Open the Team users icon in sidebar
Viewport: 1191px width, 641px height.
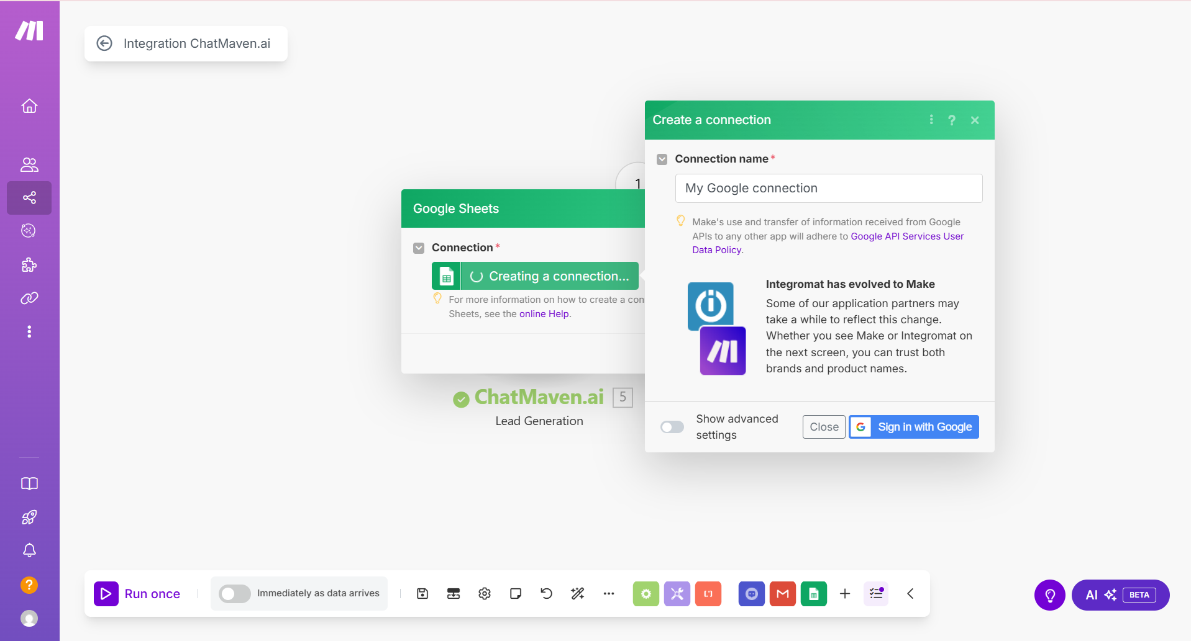point(29,164)
